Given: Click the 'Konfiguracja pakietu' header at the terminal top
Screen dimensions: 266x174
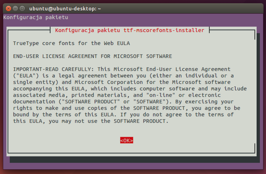Looking at the screenshot, I should 36,18.
